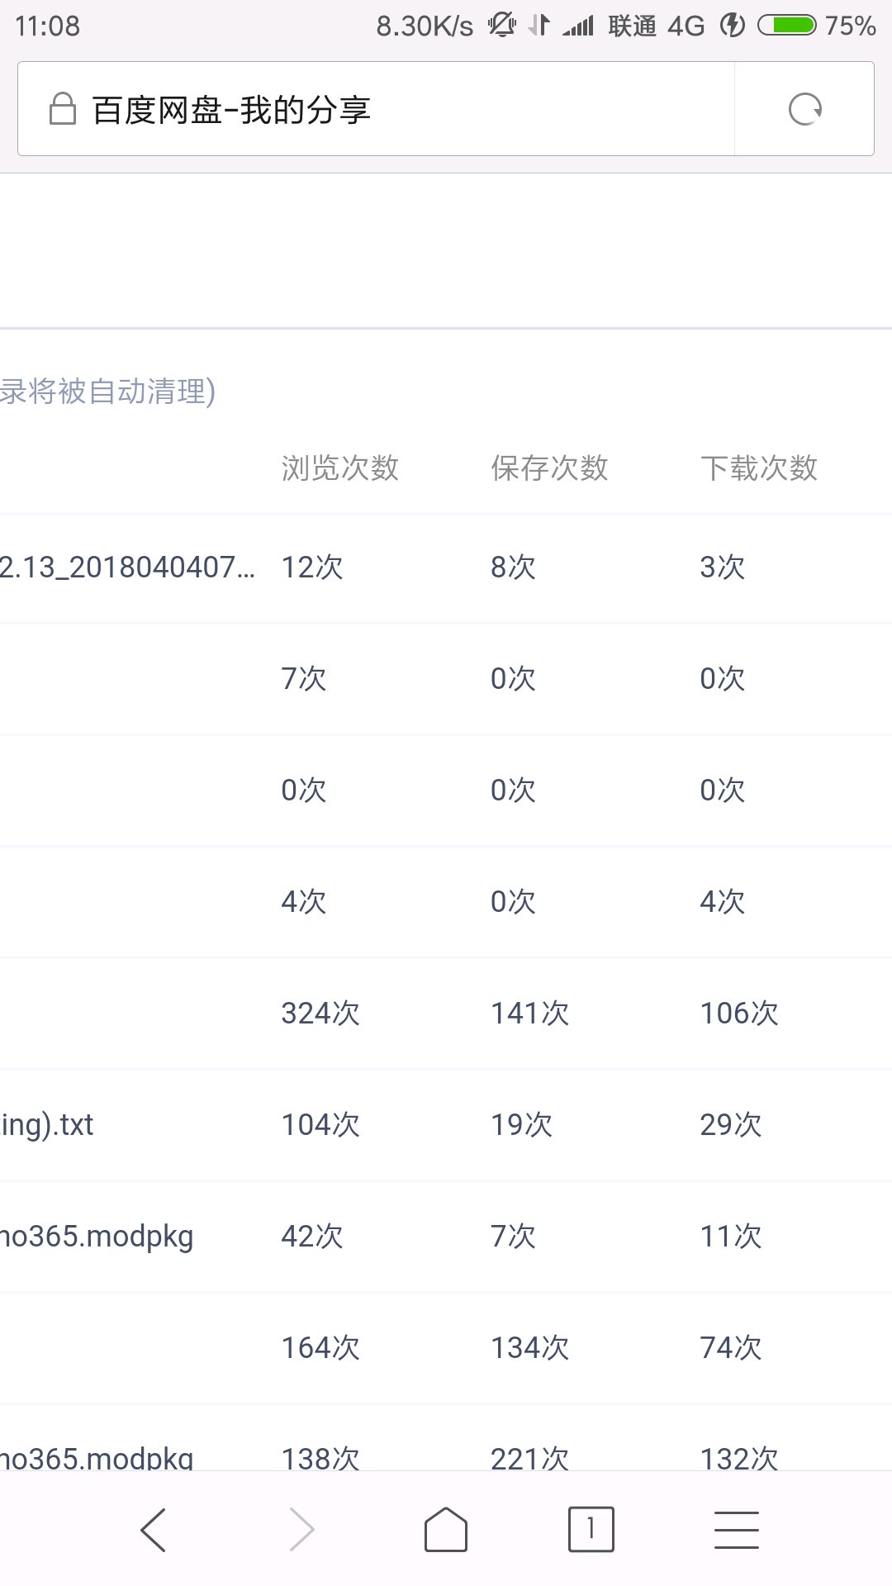Tap the browser refresh icon

pos(804,109)
